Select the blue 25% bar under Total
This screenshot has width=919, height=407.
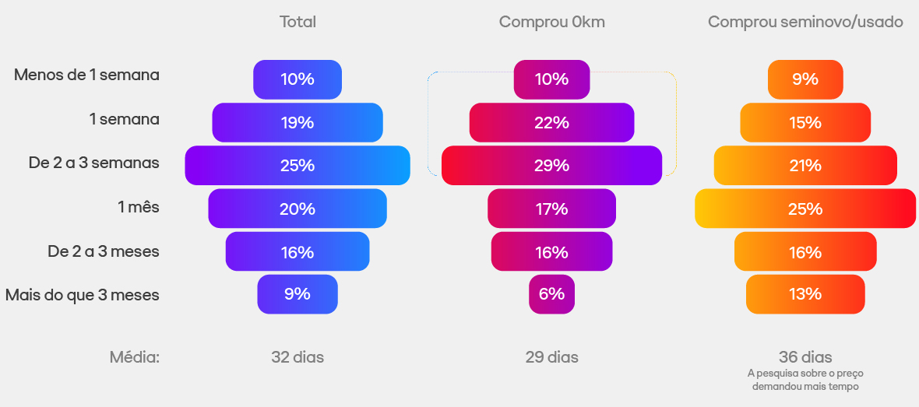[298, 166]
